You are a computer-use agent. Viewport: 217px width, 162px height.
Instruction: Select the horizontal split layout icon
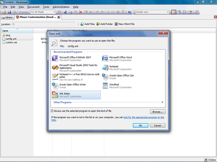point(179,12)
